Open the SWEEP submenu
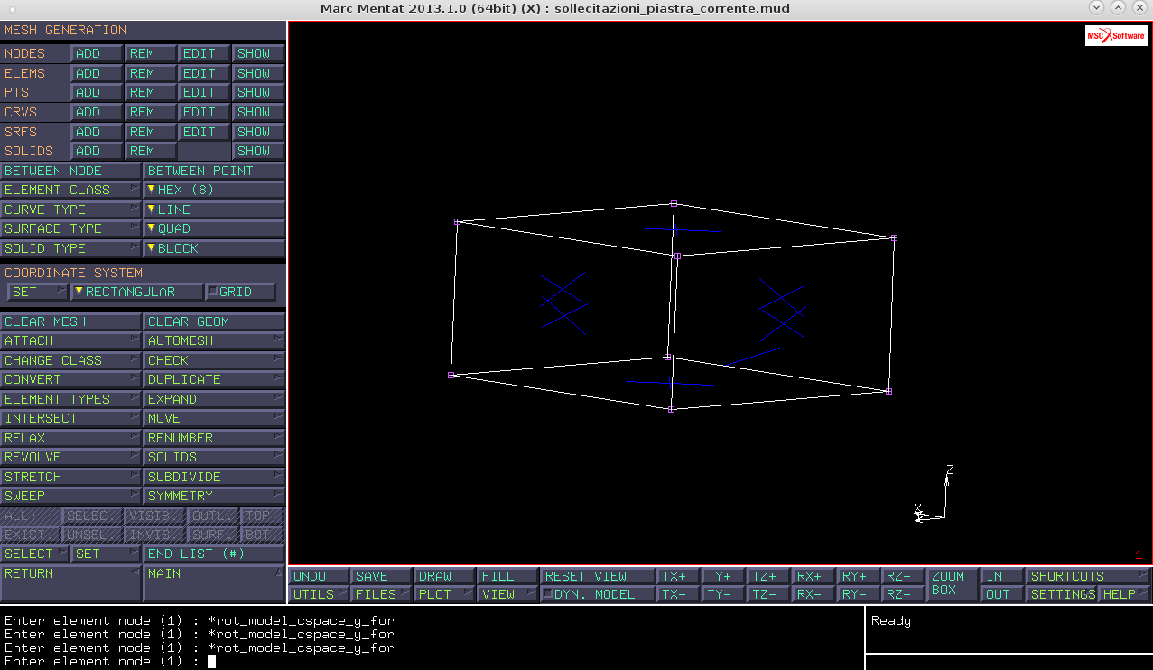 71,496
